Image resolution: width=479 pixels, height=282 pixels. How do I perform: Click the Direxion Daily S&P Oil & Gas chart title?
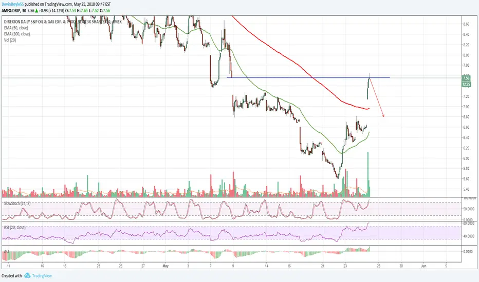click(63, 22)
